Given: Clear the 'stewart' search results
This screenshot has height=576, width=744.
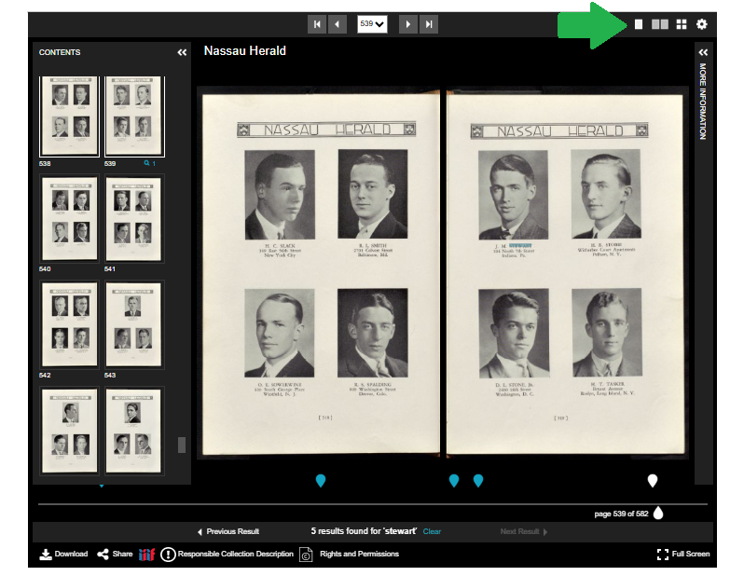Looking at the screenshot, I should click(x=432, y=531).
